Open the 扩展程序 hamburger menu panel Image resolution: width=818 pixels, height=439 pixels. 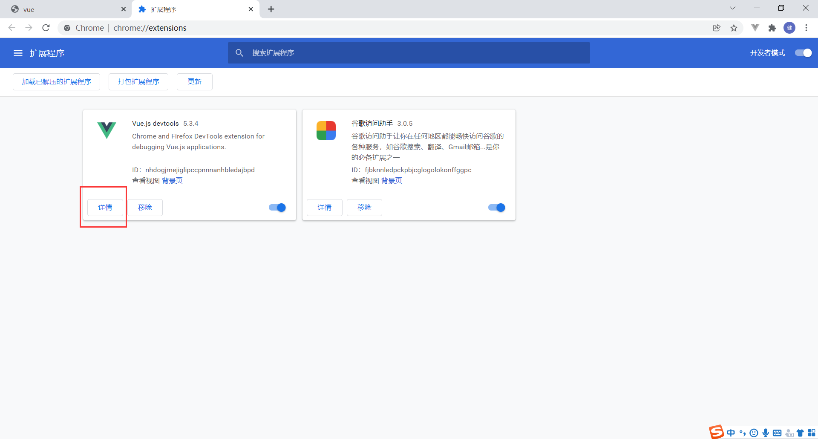pyautogui.click(x=18, y=53)
